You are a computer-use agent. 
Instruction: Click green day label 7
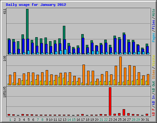pos(38,120)
